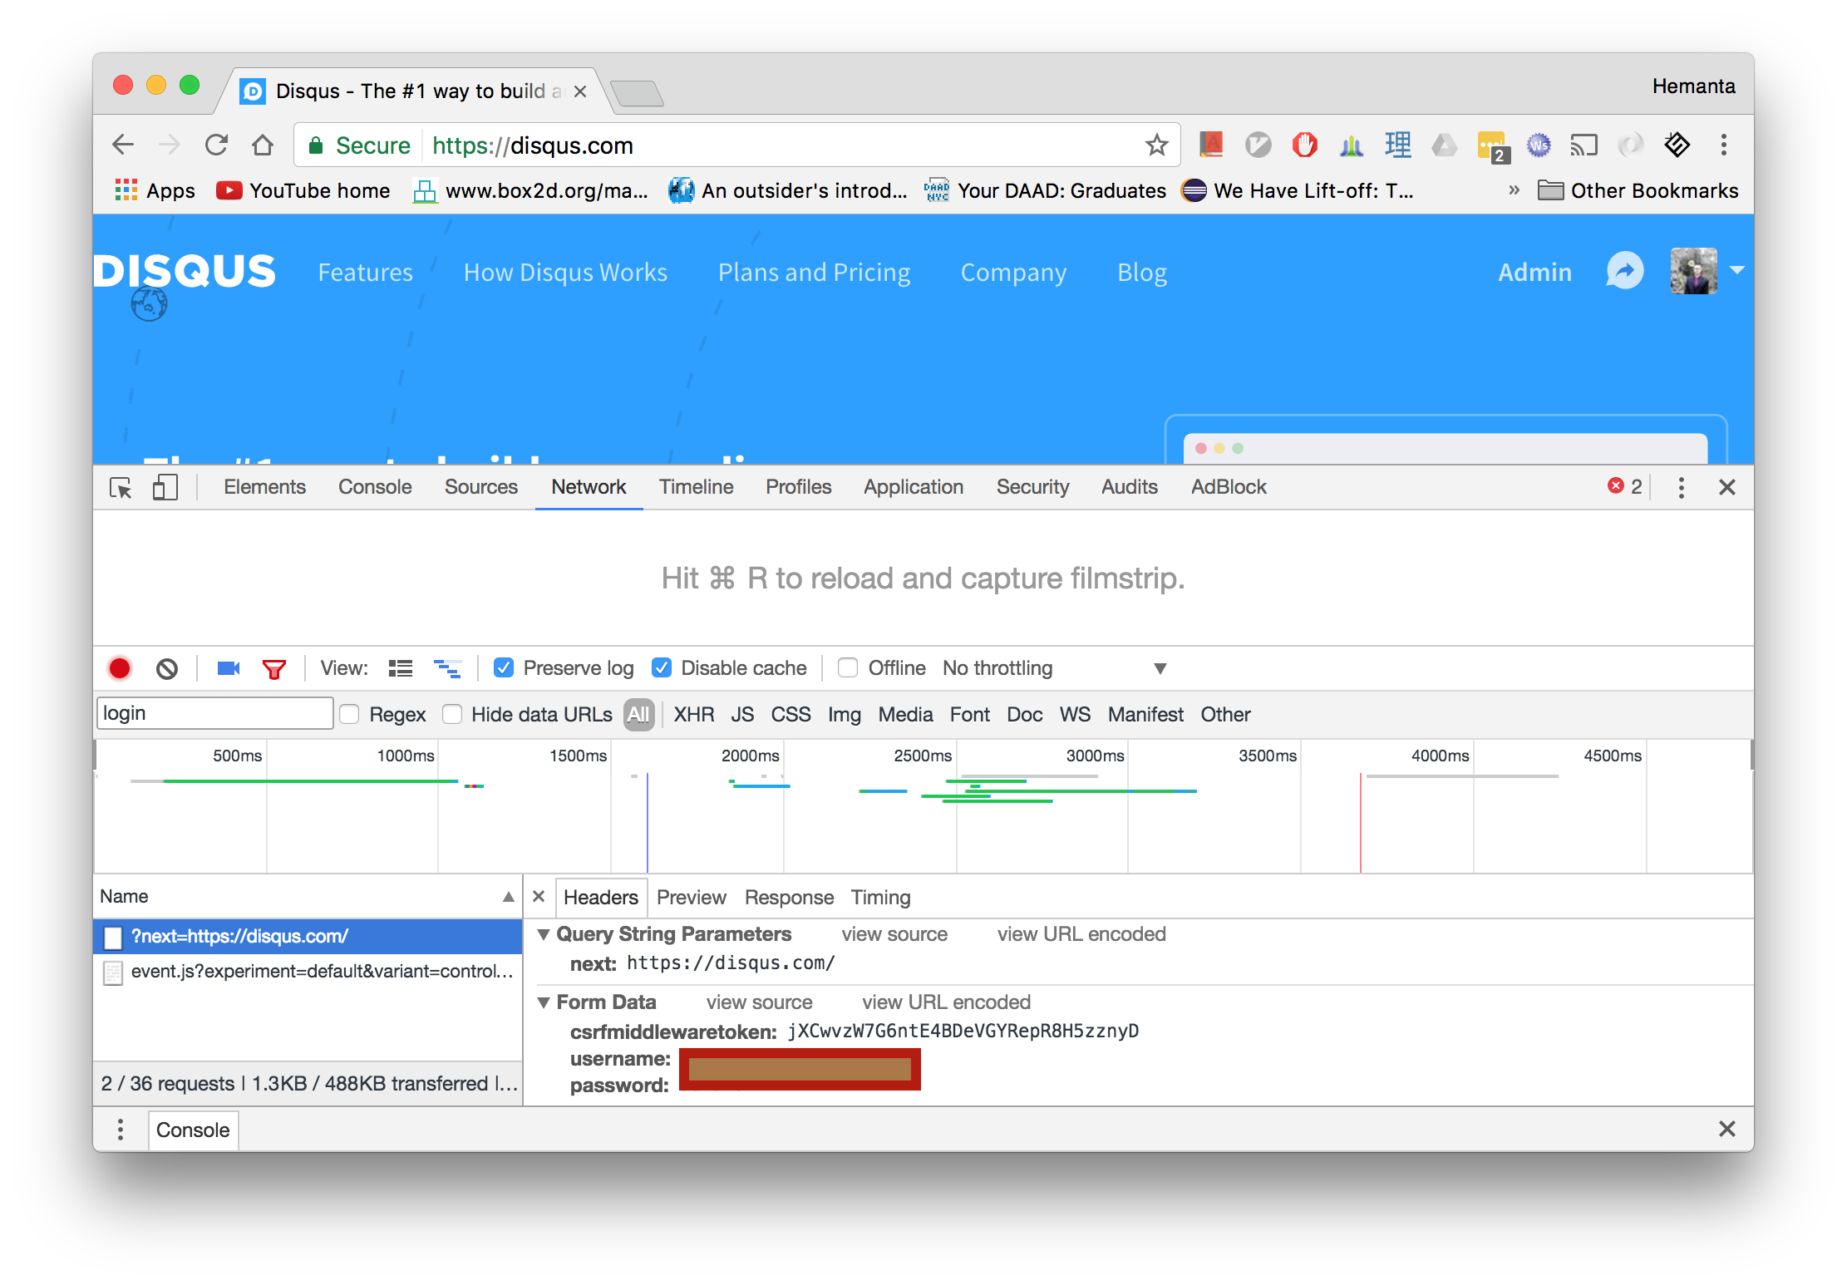Open the DevTools customize three-dot menu
1847x1285 pixels.
[x=1681, y=487]
